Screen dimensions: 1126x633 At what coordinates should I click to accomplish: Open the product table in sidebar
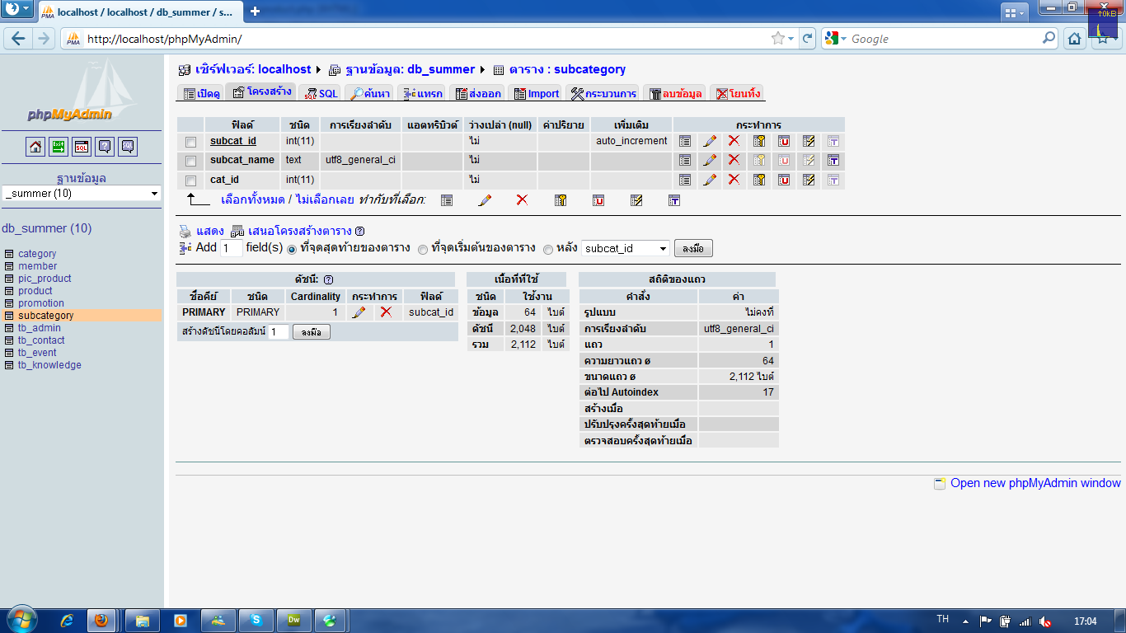(x=35, y=291)
